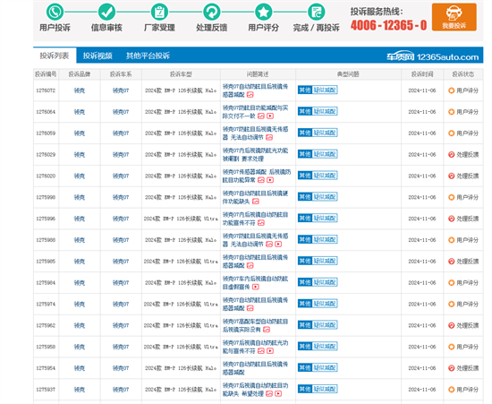Open image attachment icon in row 1276072
This screenshot has width=492, height=404.
[x=250, y=95]
